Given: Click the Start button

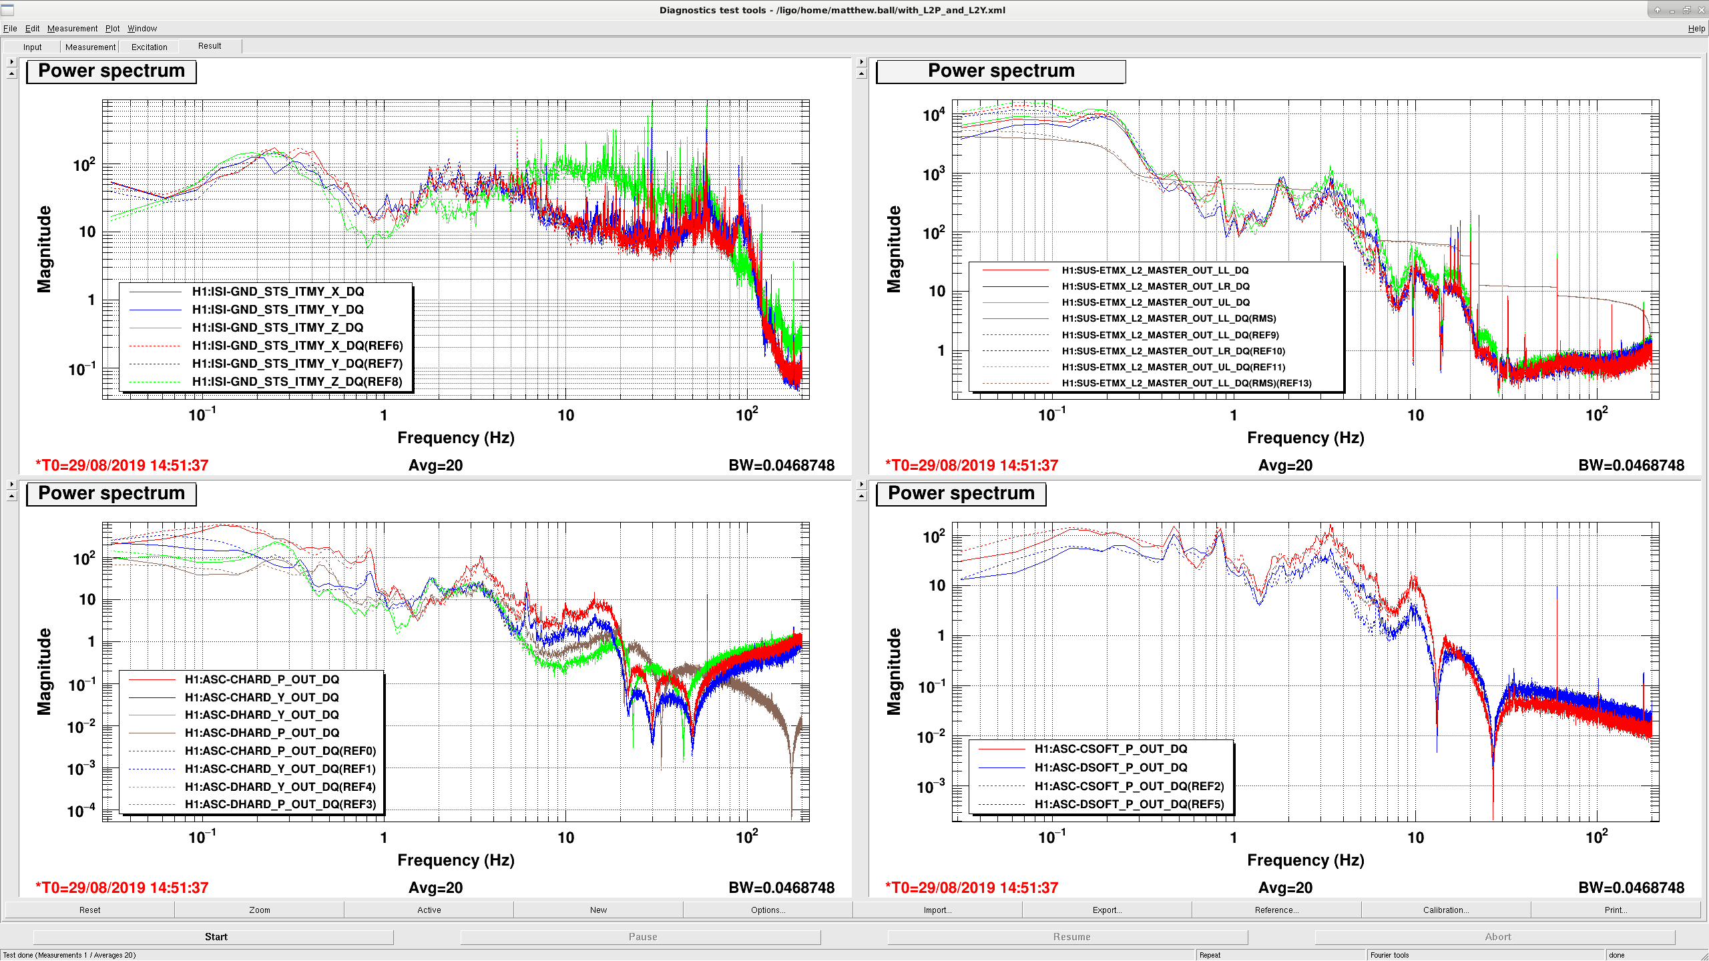Looking at the screenshot, I should click(x=216, y=937).
